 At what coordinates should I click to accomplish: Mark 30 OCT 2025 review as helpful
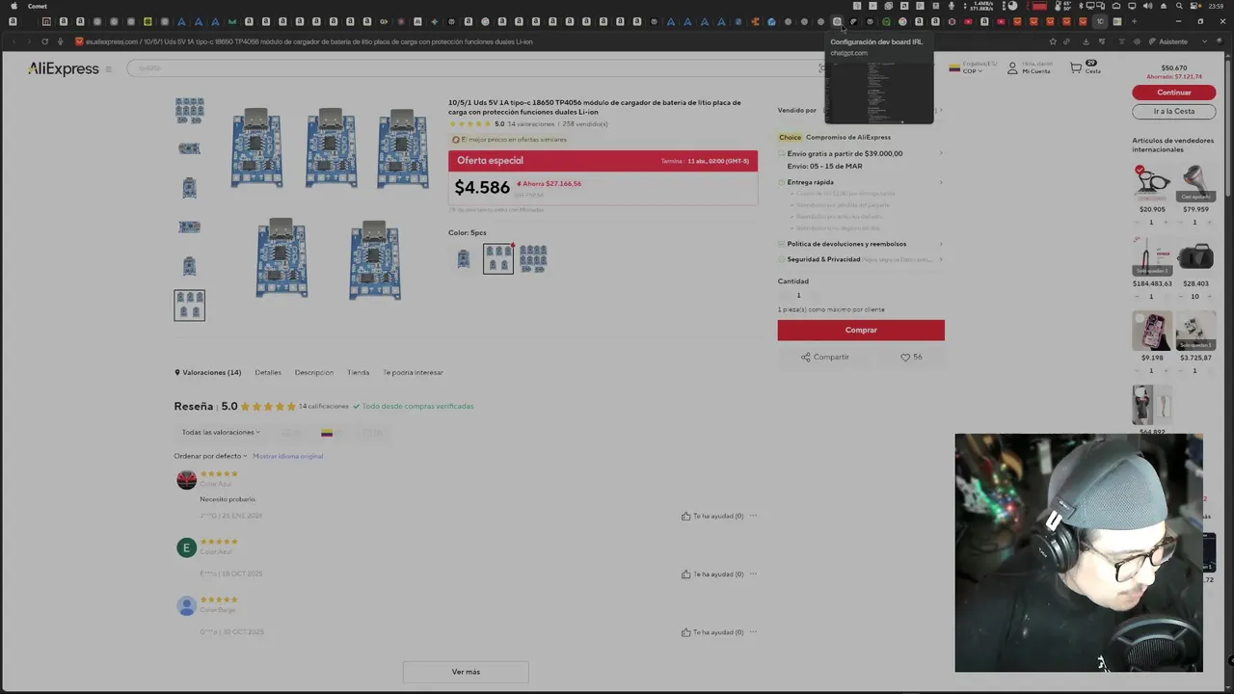click(x=712, y=632)
